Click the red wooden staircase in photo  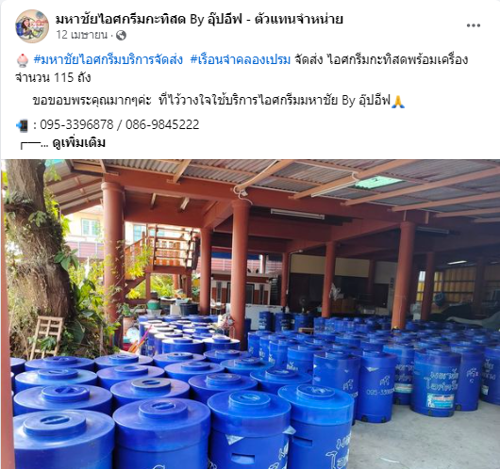[x=159, y=254]
